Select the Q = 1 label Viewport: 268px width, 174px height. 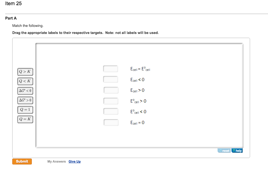(25, 110)
